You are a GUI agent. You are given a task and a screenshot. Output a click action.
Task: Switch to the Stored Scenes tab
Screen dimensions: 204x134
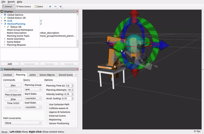click(66, 75)
